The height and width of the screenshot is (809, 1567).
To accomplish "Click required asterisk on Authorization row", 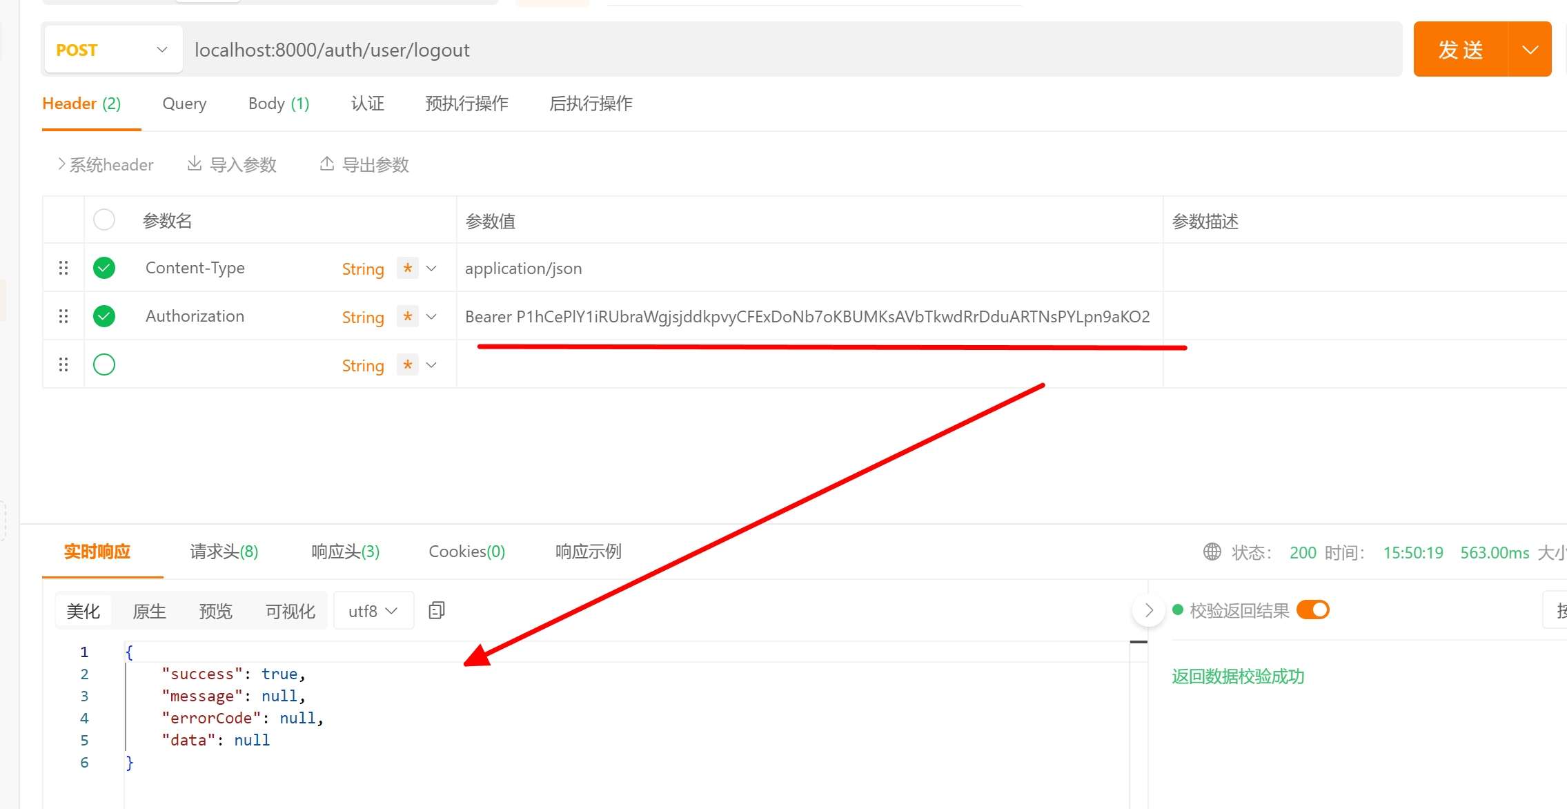I will tap(408, 316).
